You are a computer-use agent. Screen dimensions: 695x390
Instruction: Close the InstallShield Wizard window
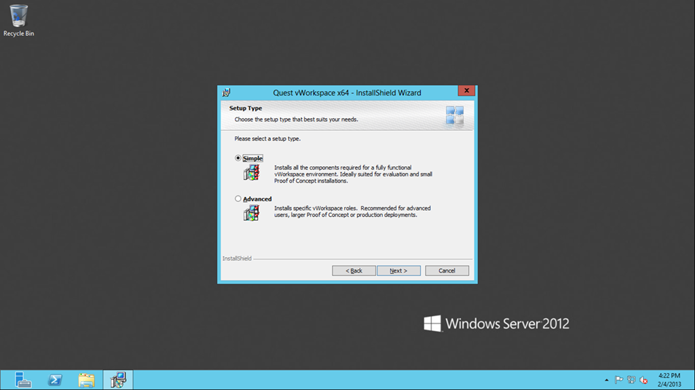coord(466,90)
